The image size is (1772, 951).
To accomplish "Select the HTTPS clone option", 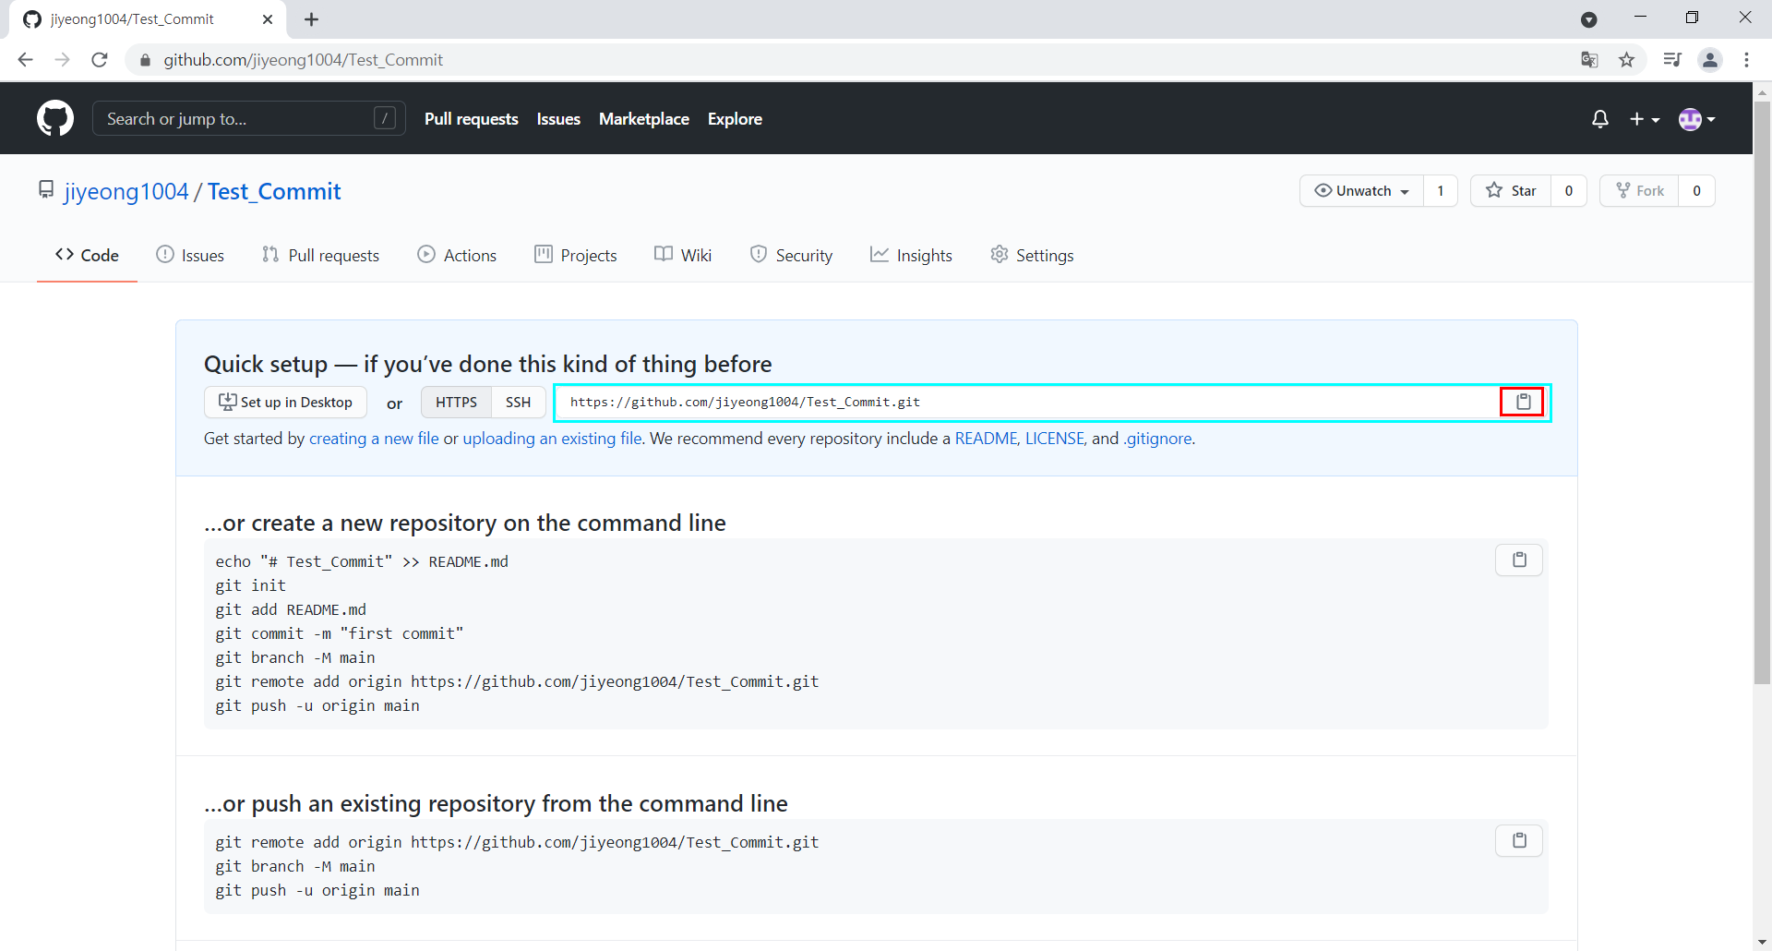I will [456, 402].
